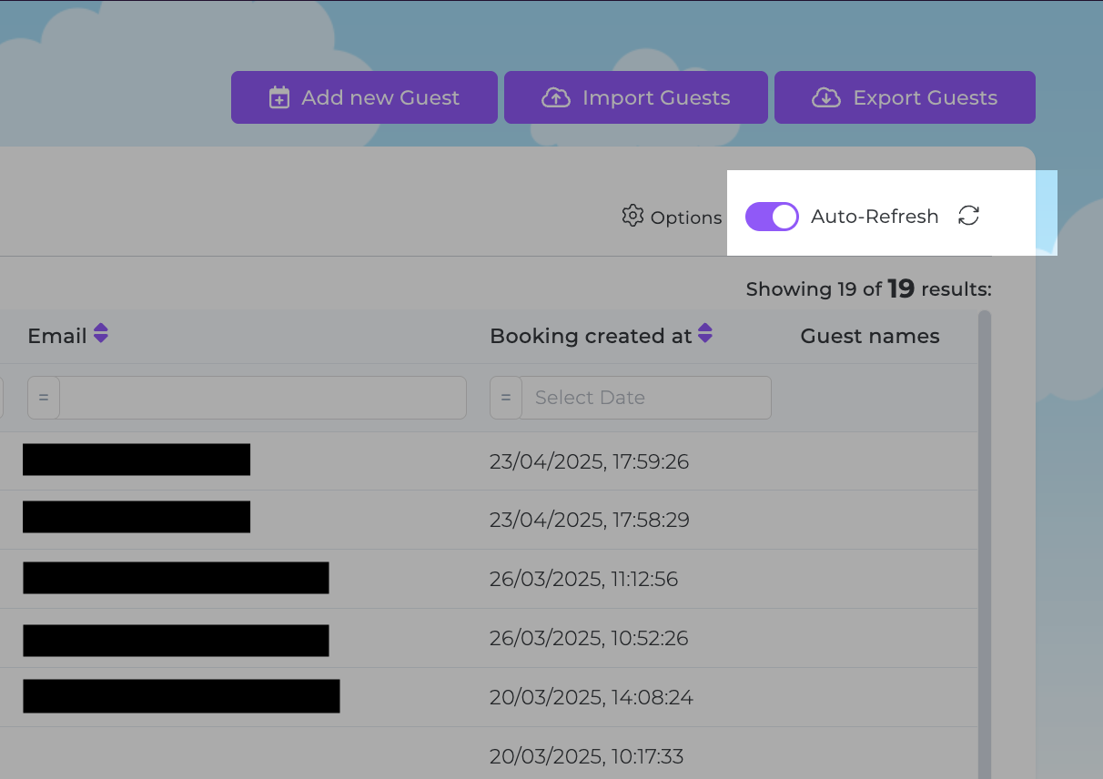Select booking date 20/03/2025, 14:08:24
This screenshot has height=779, width=1103.
(x=591, y=697)
